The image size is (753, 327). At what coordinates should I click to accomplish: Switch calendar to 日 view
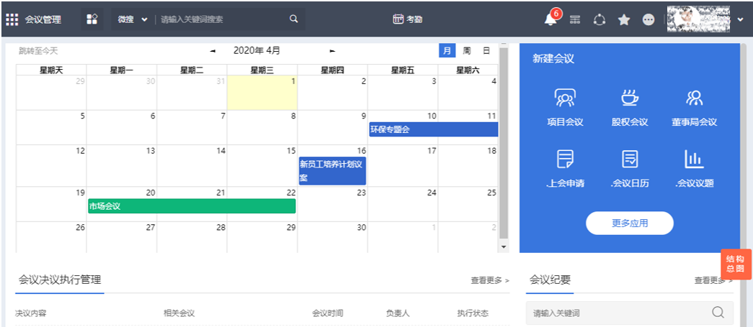click(x=486, y=51)
